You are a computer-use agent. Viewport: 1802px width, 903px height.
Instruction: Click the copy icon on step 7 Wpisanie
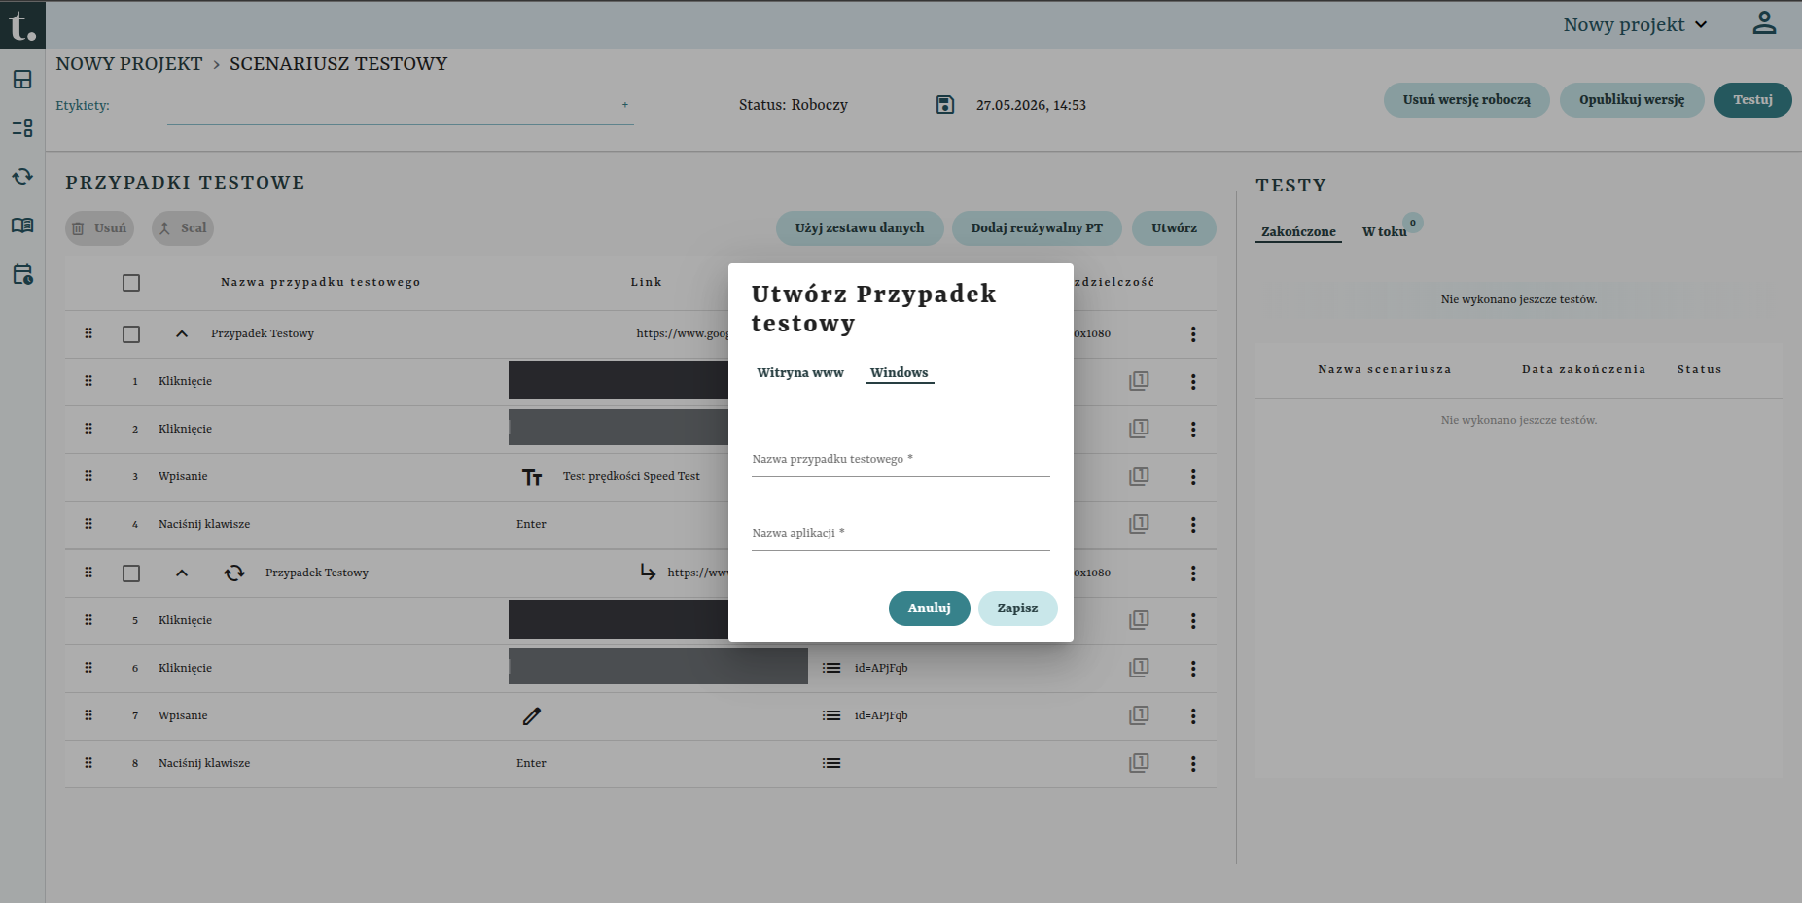(x=1139, y=715)
